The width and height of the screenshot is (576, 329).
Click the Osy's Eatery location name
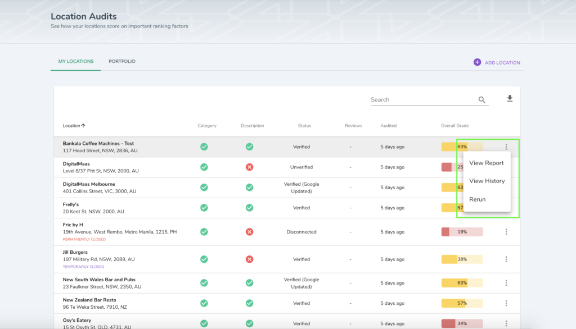tap(76, 320)
